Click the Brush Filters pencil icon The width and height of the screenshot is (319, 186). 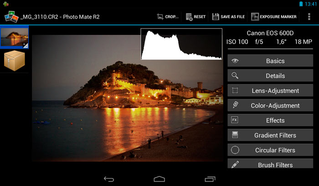(x=235, y=164)
